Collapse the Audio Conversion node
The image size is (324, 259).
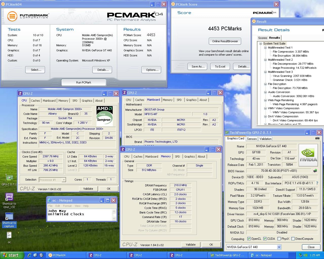tap(265, 92)
